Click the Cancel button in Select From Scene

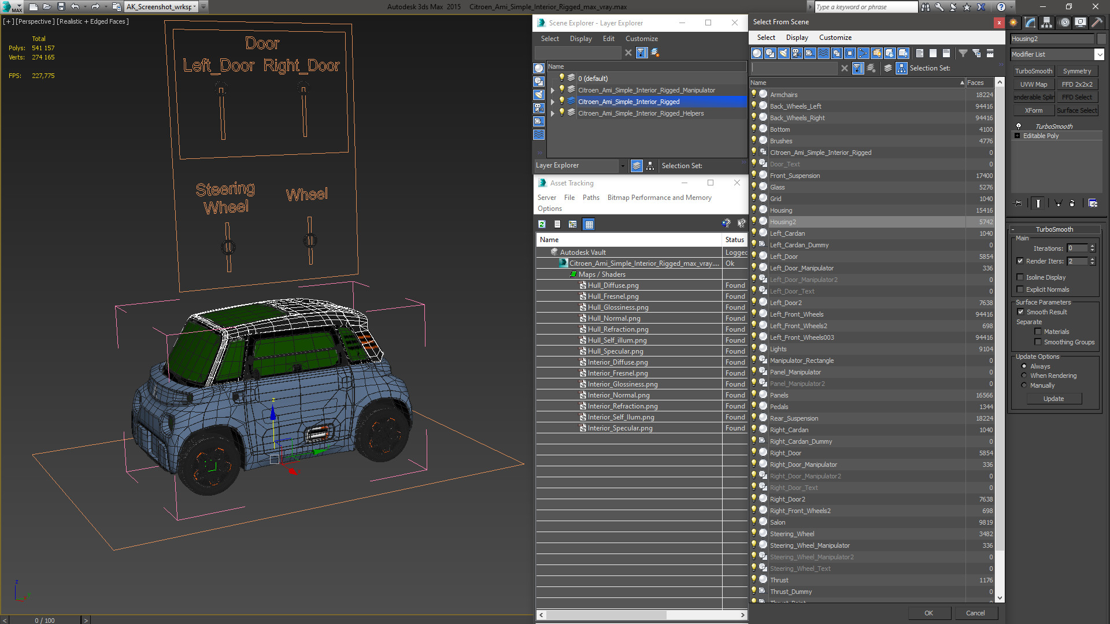975,612
